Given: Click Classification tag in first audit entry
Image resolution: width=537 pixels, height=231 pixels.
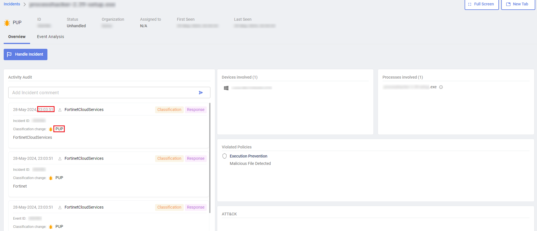Looking at the screenshot, I should click(169, 110).
